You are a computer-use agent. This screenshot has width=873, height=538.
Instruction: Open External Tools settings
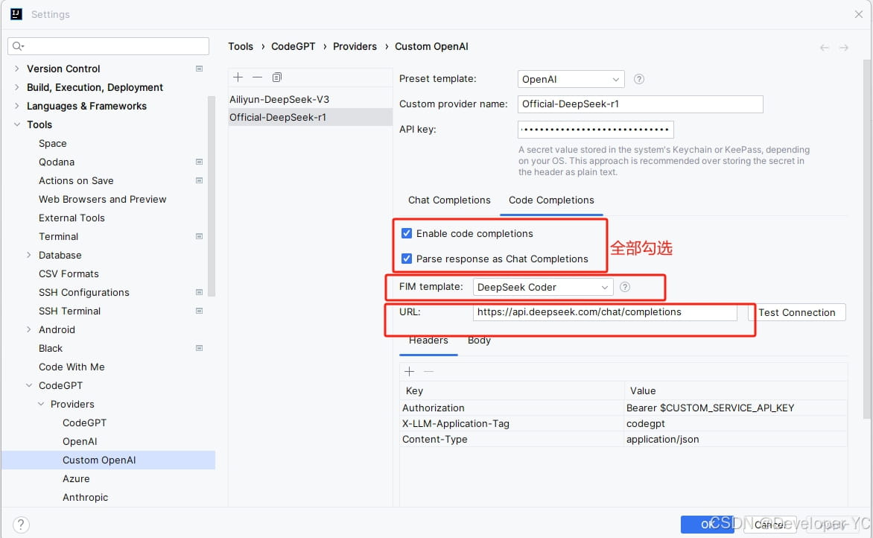point(72,218)
